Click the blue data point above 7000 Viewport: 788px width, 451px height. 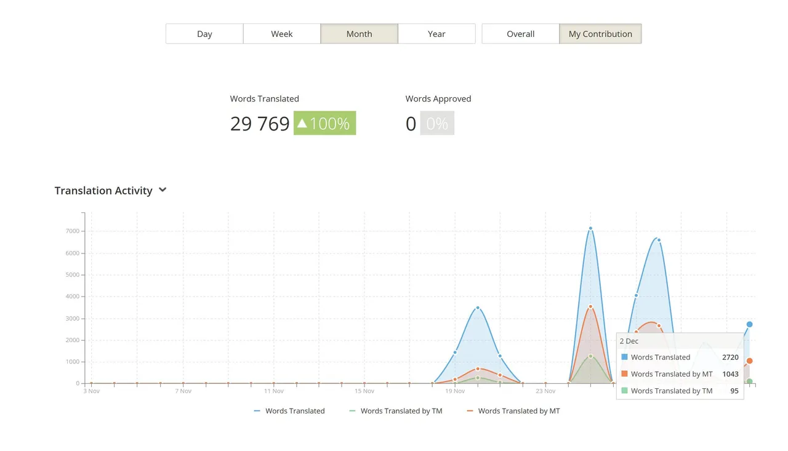point(590,228)
